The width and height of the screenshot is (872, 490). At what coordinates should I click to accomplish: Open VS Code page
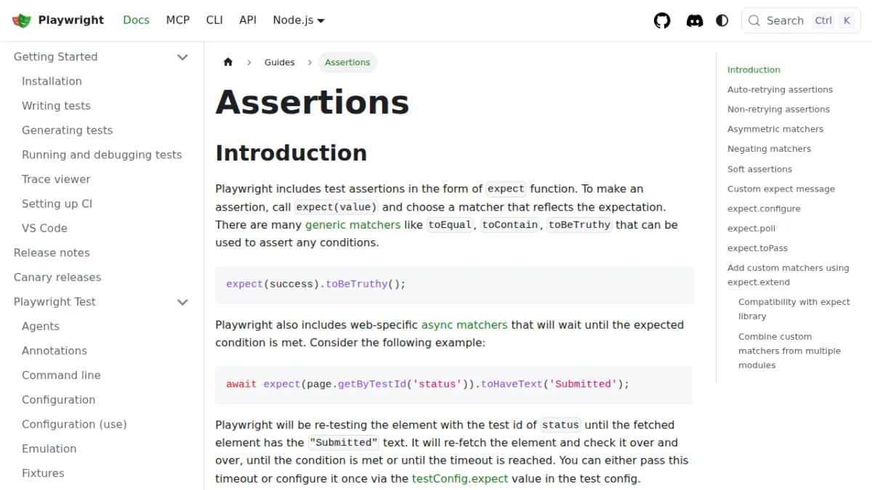[x=44, y=229]
